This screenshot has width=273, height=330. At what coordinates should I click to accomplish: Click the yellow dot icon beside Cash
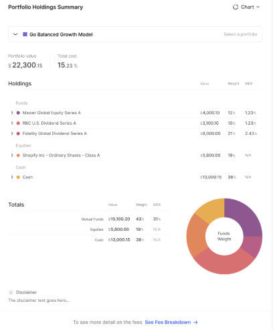(x=18, y=177)
